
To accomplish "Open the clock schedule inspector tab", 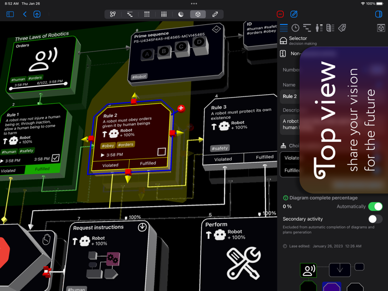I will pos(295,28).
